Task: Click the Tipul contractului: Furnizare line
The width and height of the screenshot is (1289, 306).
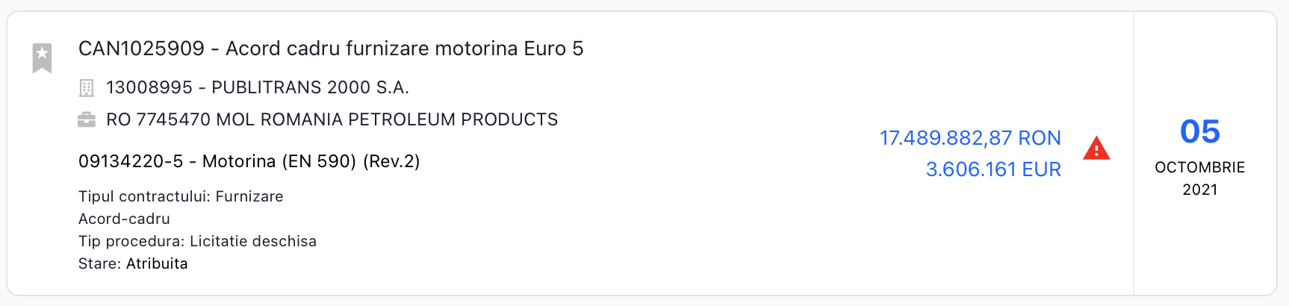Action: pyautogui.click(x=181, y=196)
